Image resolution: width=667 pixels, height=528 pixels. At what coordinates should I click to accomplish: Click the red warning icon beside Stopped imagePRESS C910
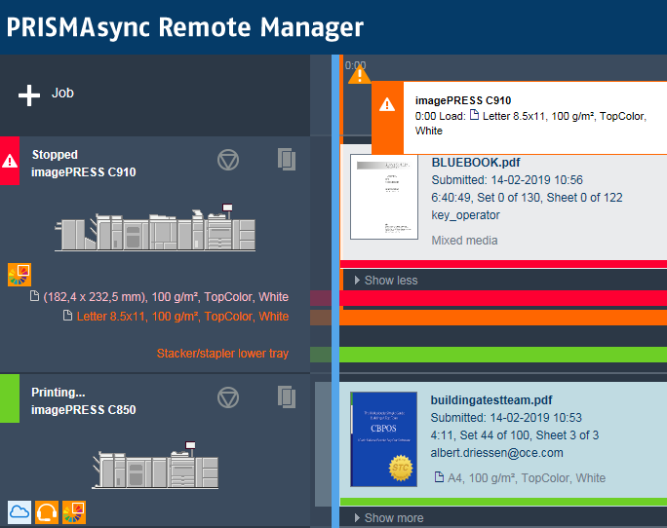pos(10,161)
